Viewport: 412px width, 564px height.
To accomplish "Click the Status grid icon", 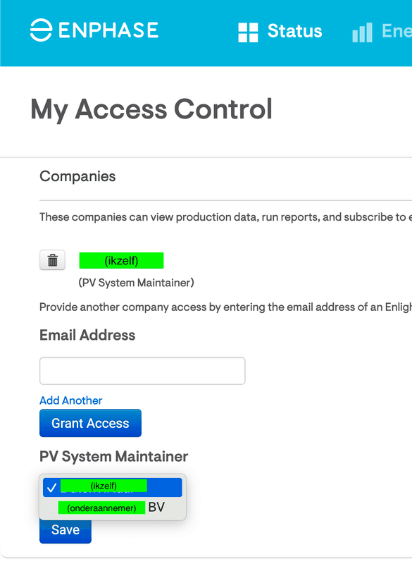I will [x=248, y=32].
